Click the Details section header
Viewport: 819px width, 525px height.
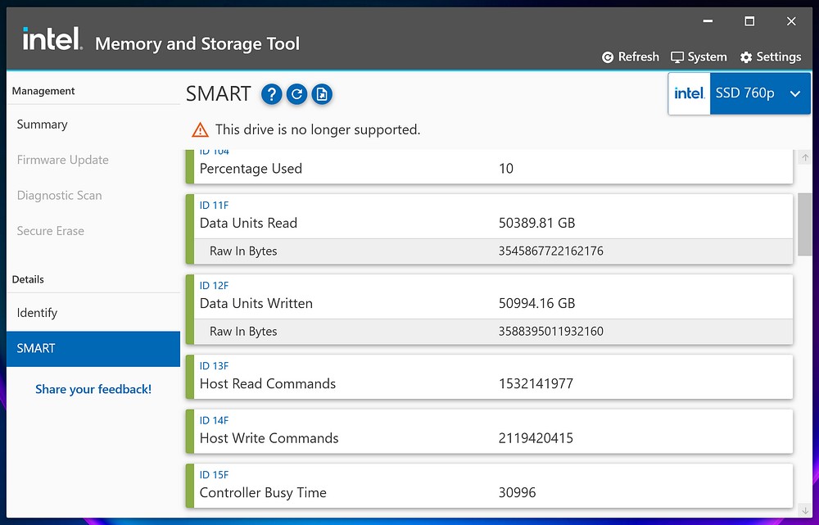tap(28, 279)
